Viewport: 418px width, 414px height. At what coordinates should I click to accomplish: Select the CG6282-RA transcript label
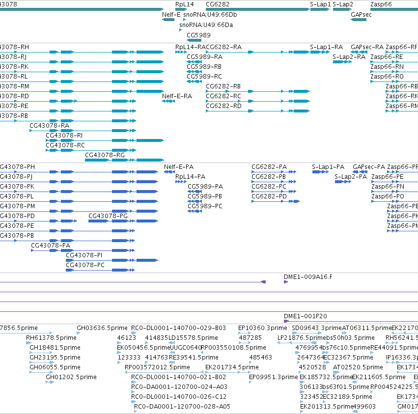click(x=223, y=47)
